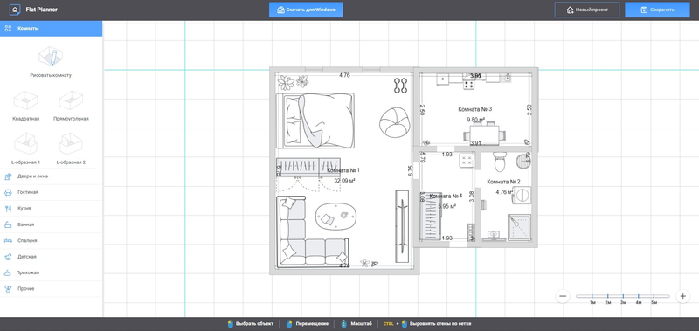Open the Прочее category
Image resolution: width=699 pixels, height=331 pixels.
pyautogui.click(x=51, y=289)
